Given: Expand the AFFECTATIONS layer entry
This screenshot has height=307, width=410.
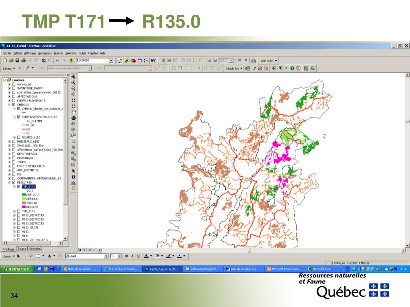Looking at the screenshot, I should pyautogui.click(x=10, y=96).
